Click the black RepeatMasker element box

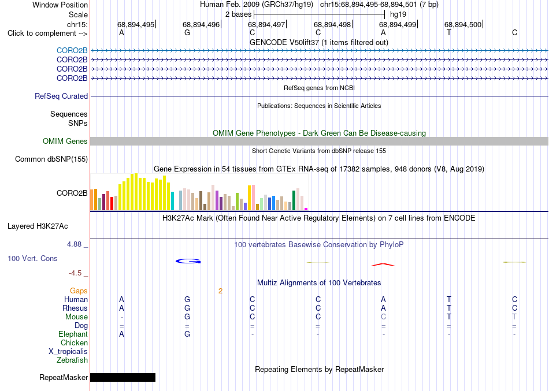[123, 377]
